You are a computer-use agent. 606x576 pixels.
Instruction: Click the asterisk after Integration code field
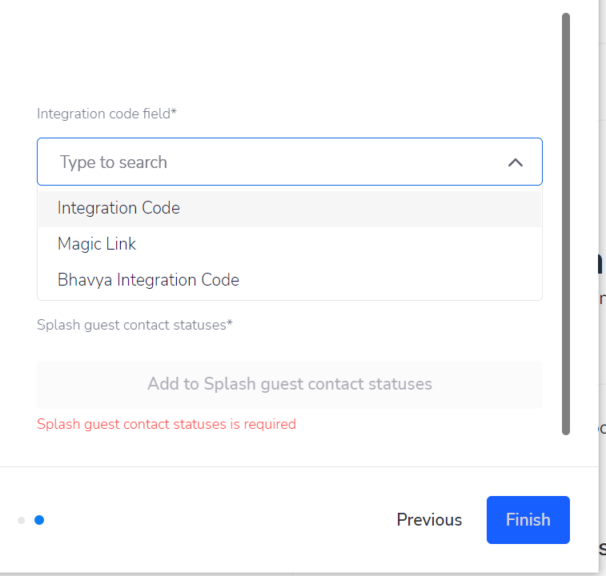(174, 111)
